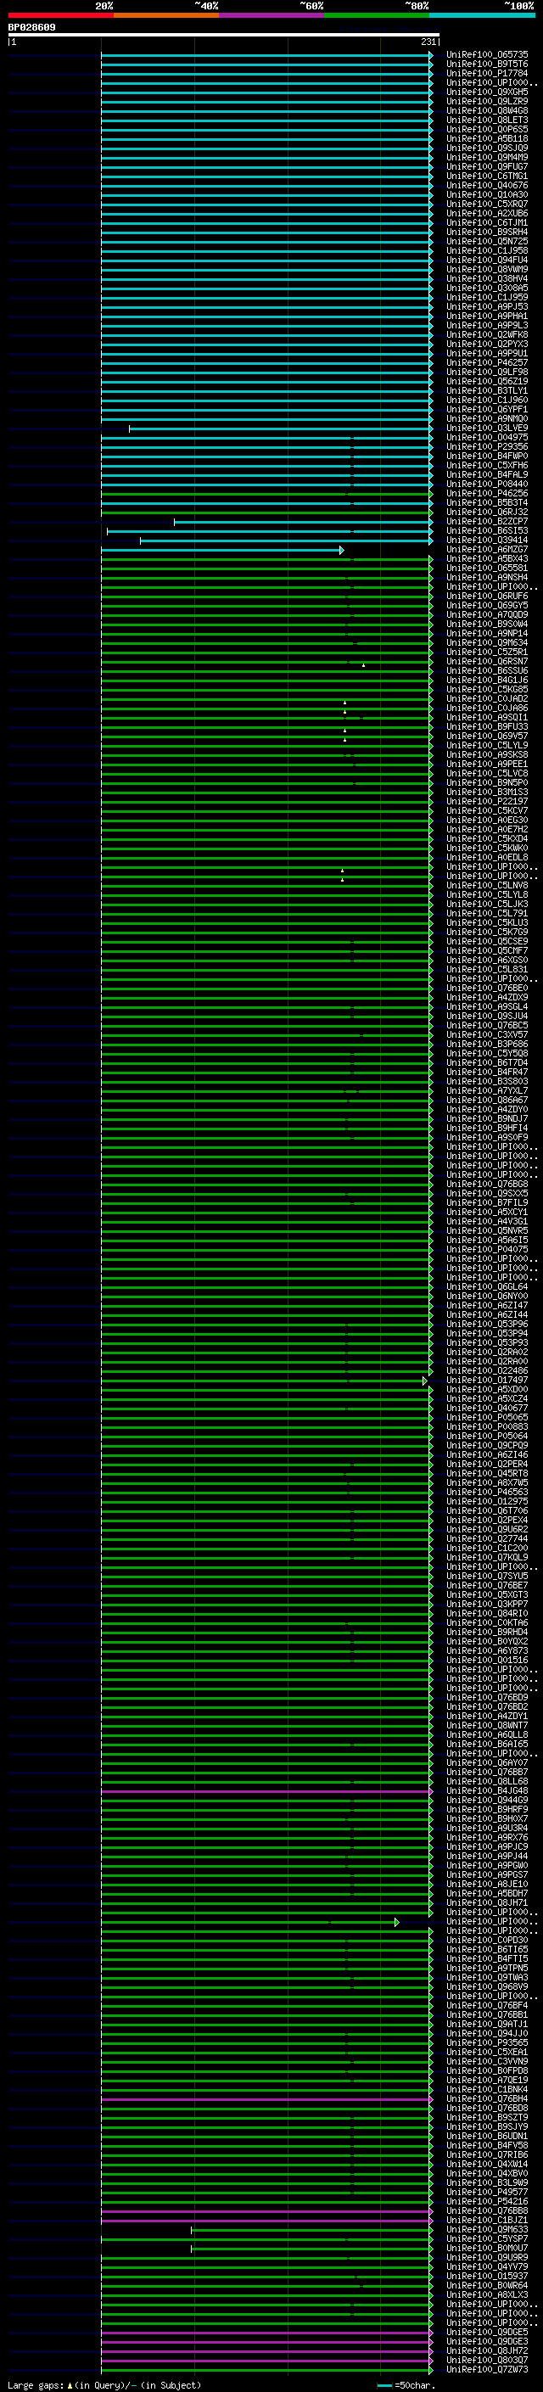Click the purple alignment bar for UniRef100_B4JG48
This screenshot has width=543, height=2392.
[x=267, y=1791]
